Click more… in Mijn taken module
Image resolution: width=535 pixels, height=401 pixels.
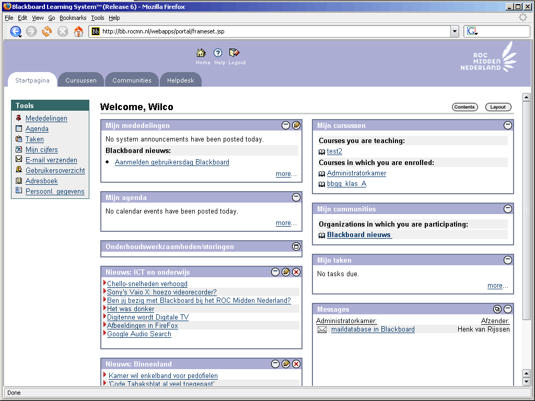[x=498, y=286]
